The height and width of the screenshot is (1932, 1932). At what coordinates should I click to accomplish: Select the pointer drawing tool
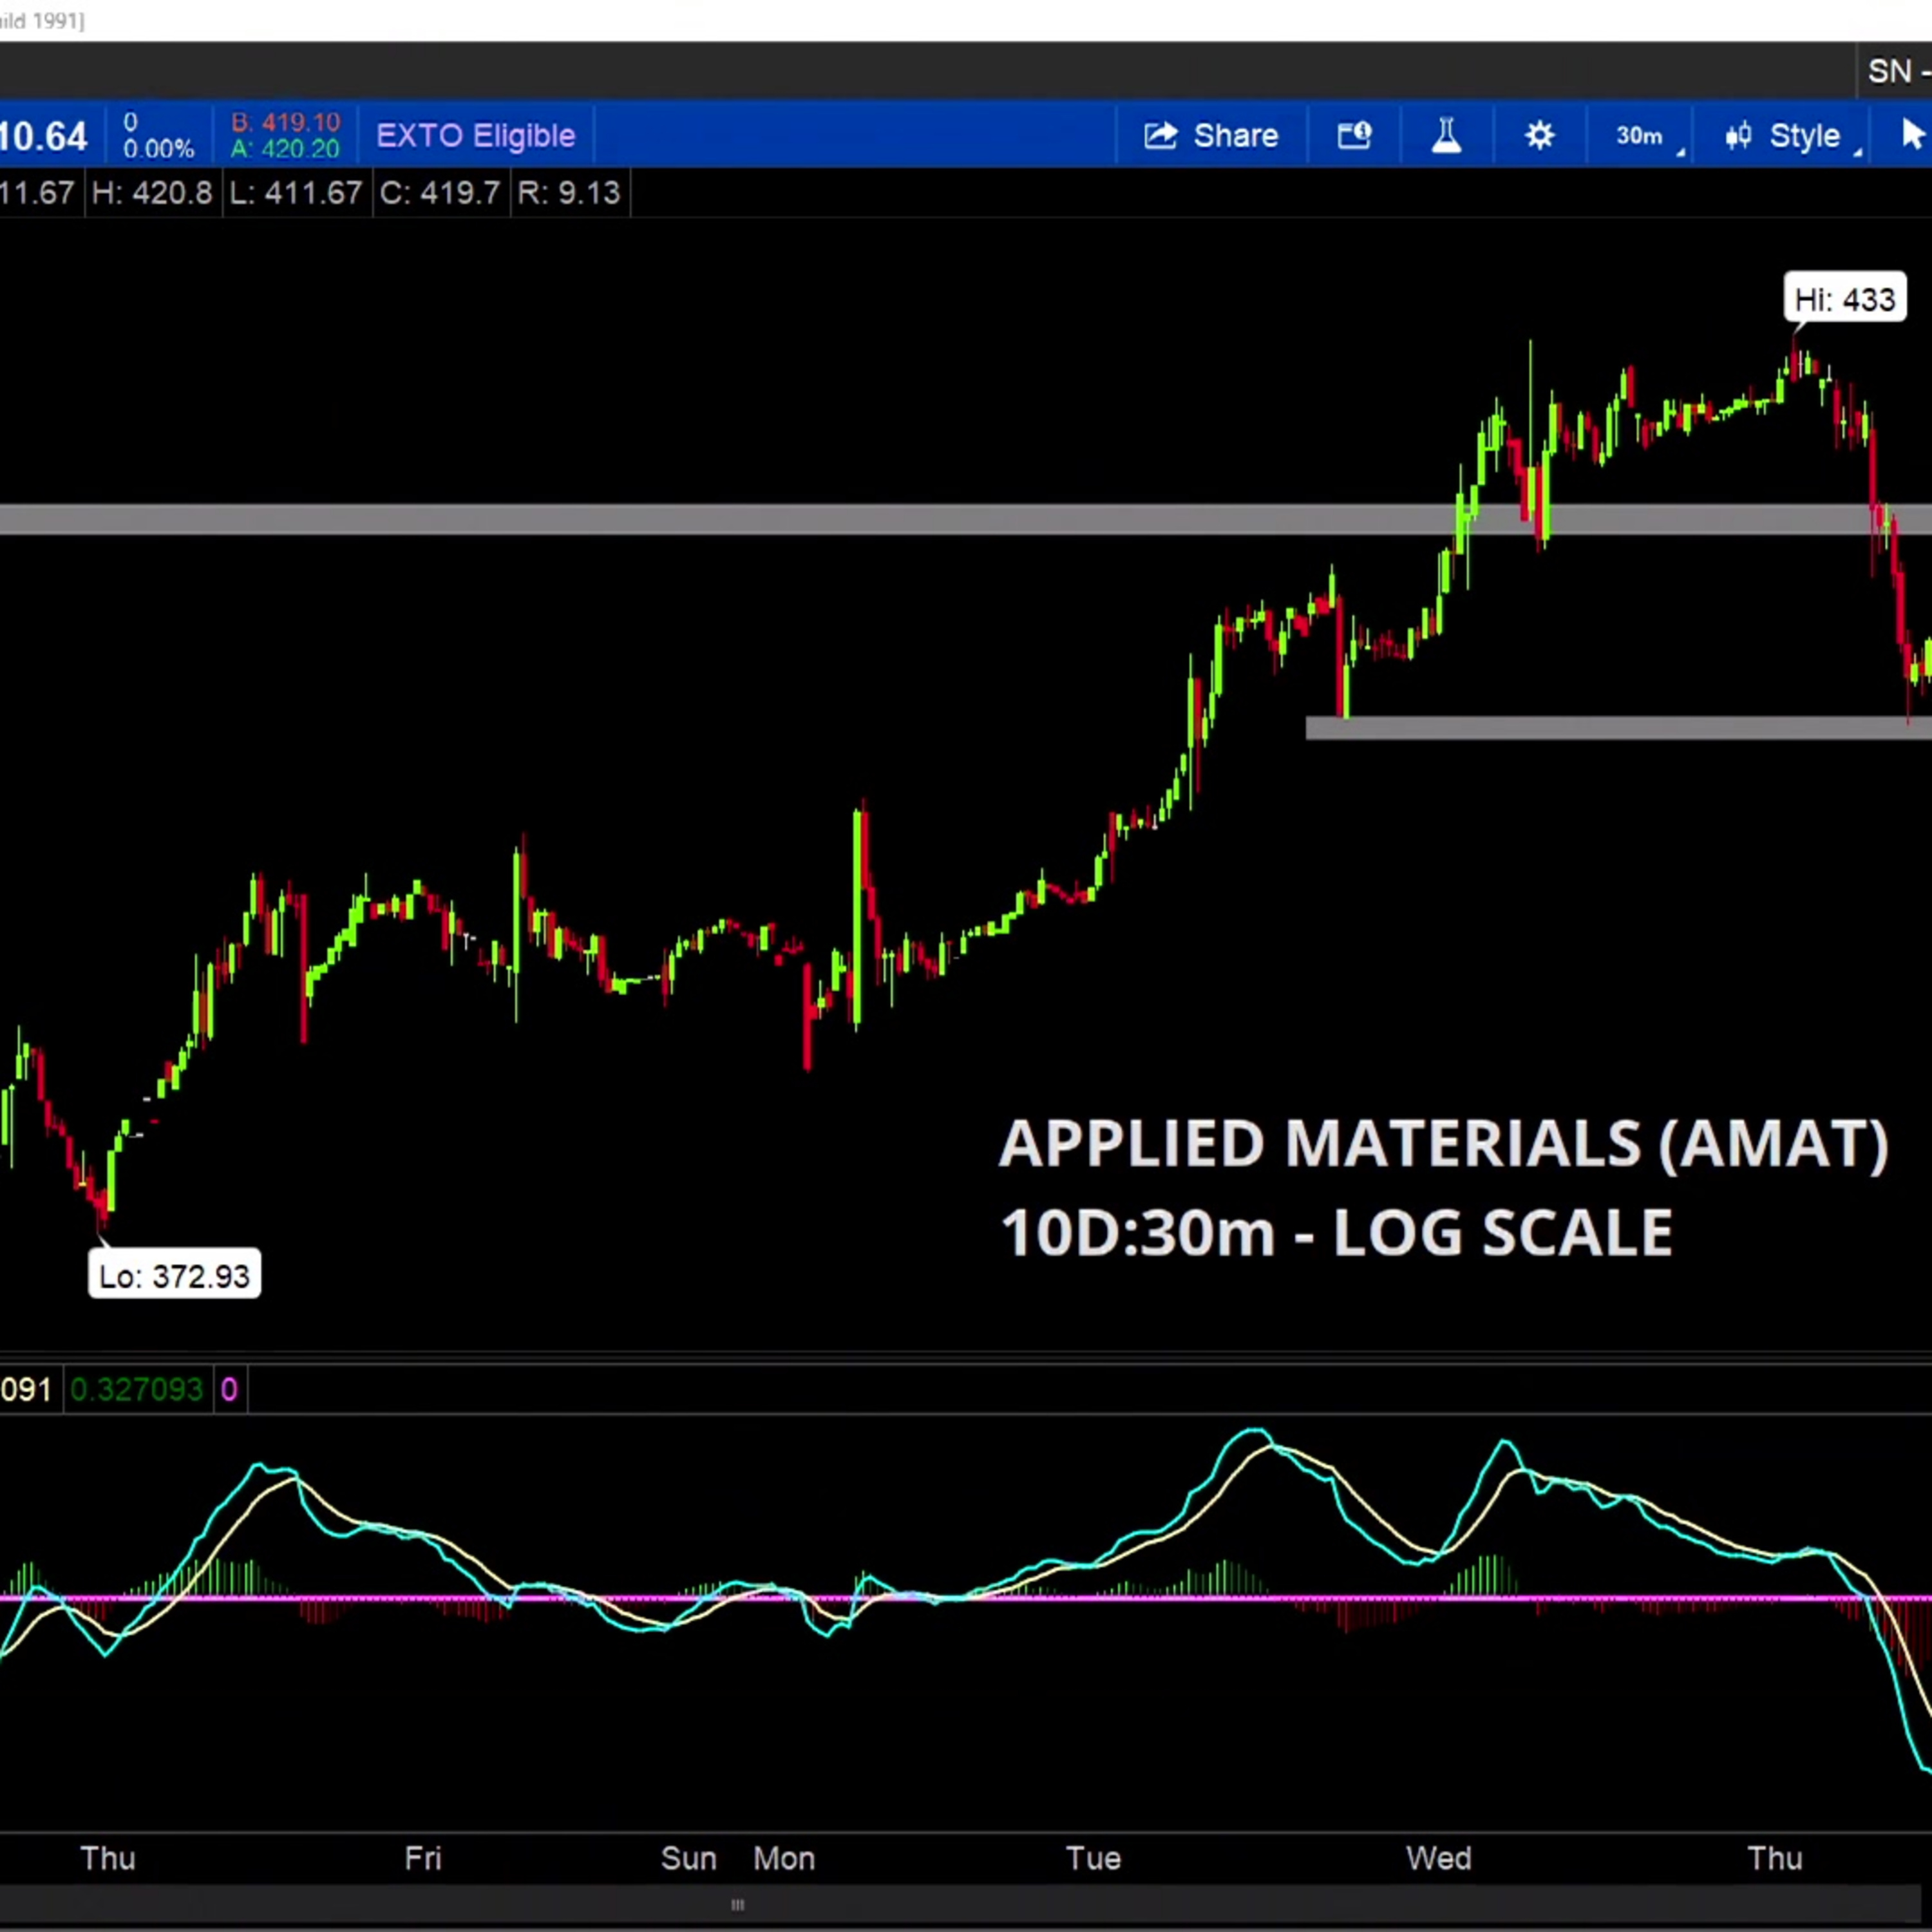coord(1912,134)
